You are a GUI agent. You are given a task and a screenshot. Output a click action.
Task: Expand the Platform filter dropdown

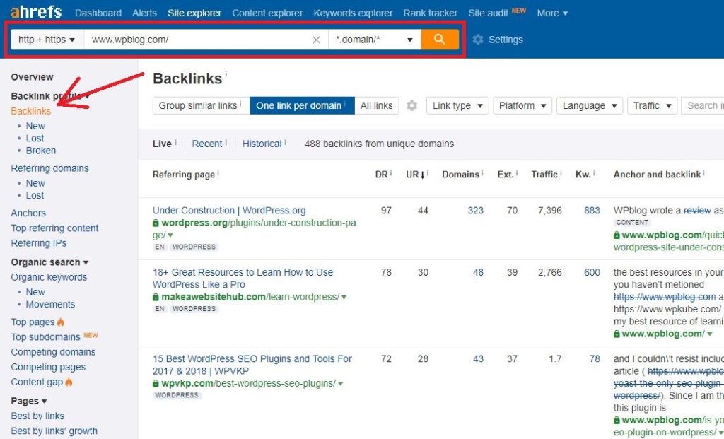coord(522,105)
